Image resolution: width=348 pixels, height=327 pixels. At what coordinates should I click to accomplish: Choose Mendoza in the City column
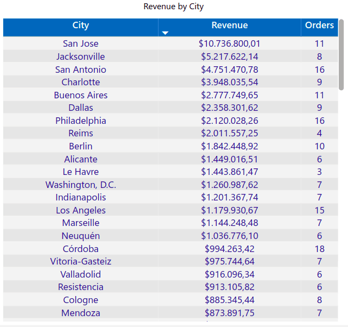[80, 313]
